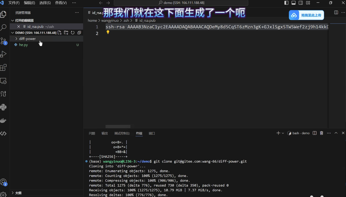Click '.ssh' in the breadcrumb
This screenshot has width=346, height=197.
point(126,20)
